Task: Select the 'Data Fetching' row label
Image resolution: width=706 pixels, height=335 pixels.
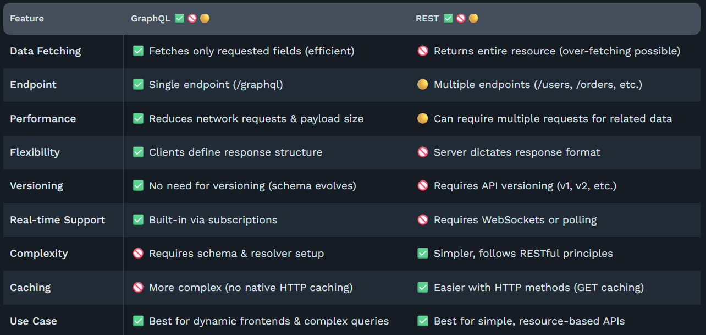Action: pos(46,51)
